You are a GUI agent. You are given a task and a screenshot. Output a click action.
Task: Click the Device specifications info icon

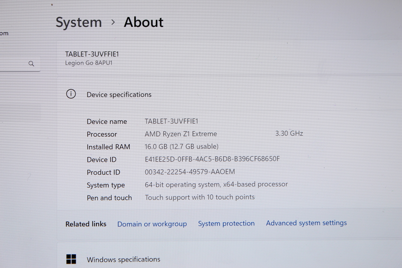(71, 94)
